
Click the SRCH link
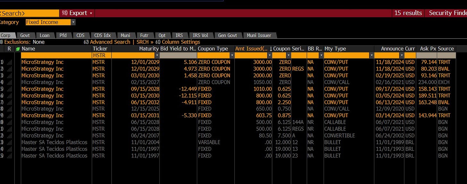(142, 42)
